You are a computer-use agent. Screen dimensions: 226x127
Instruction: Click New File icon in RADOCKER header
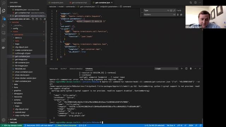[33, 19]
